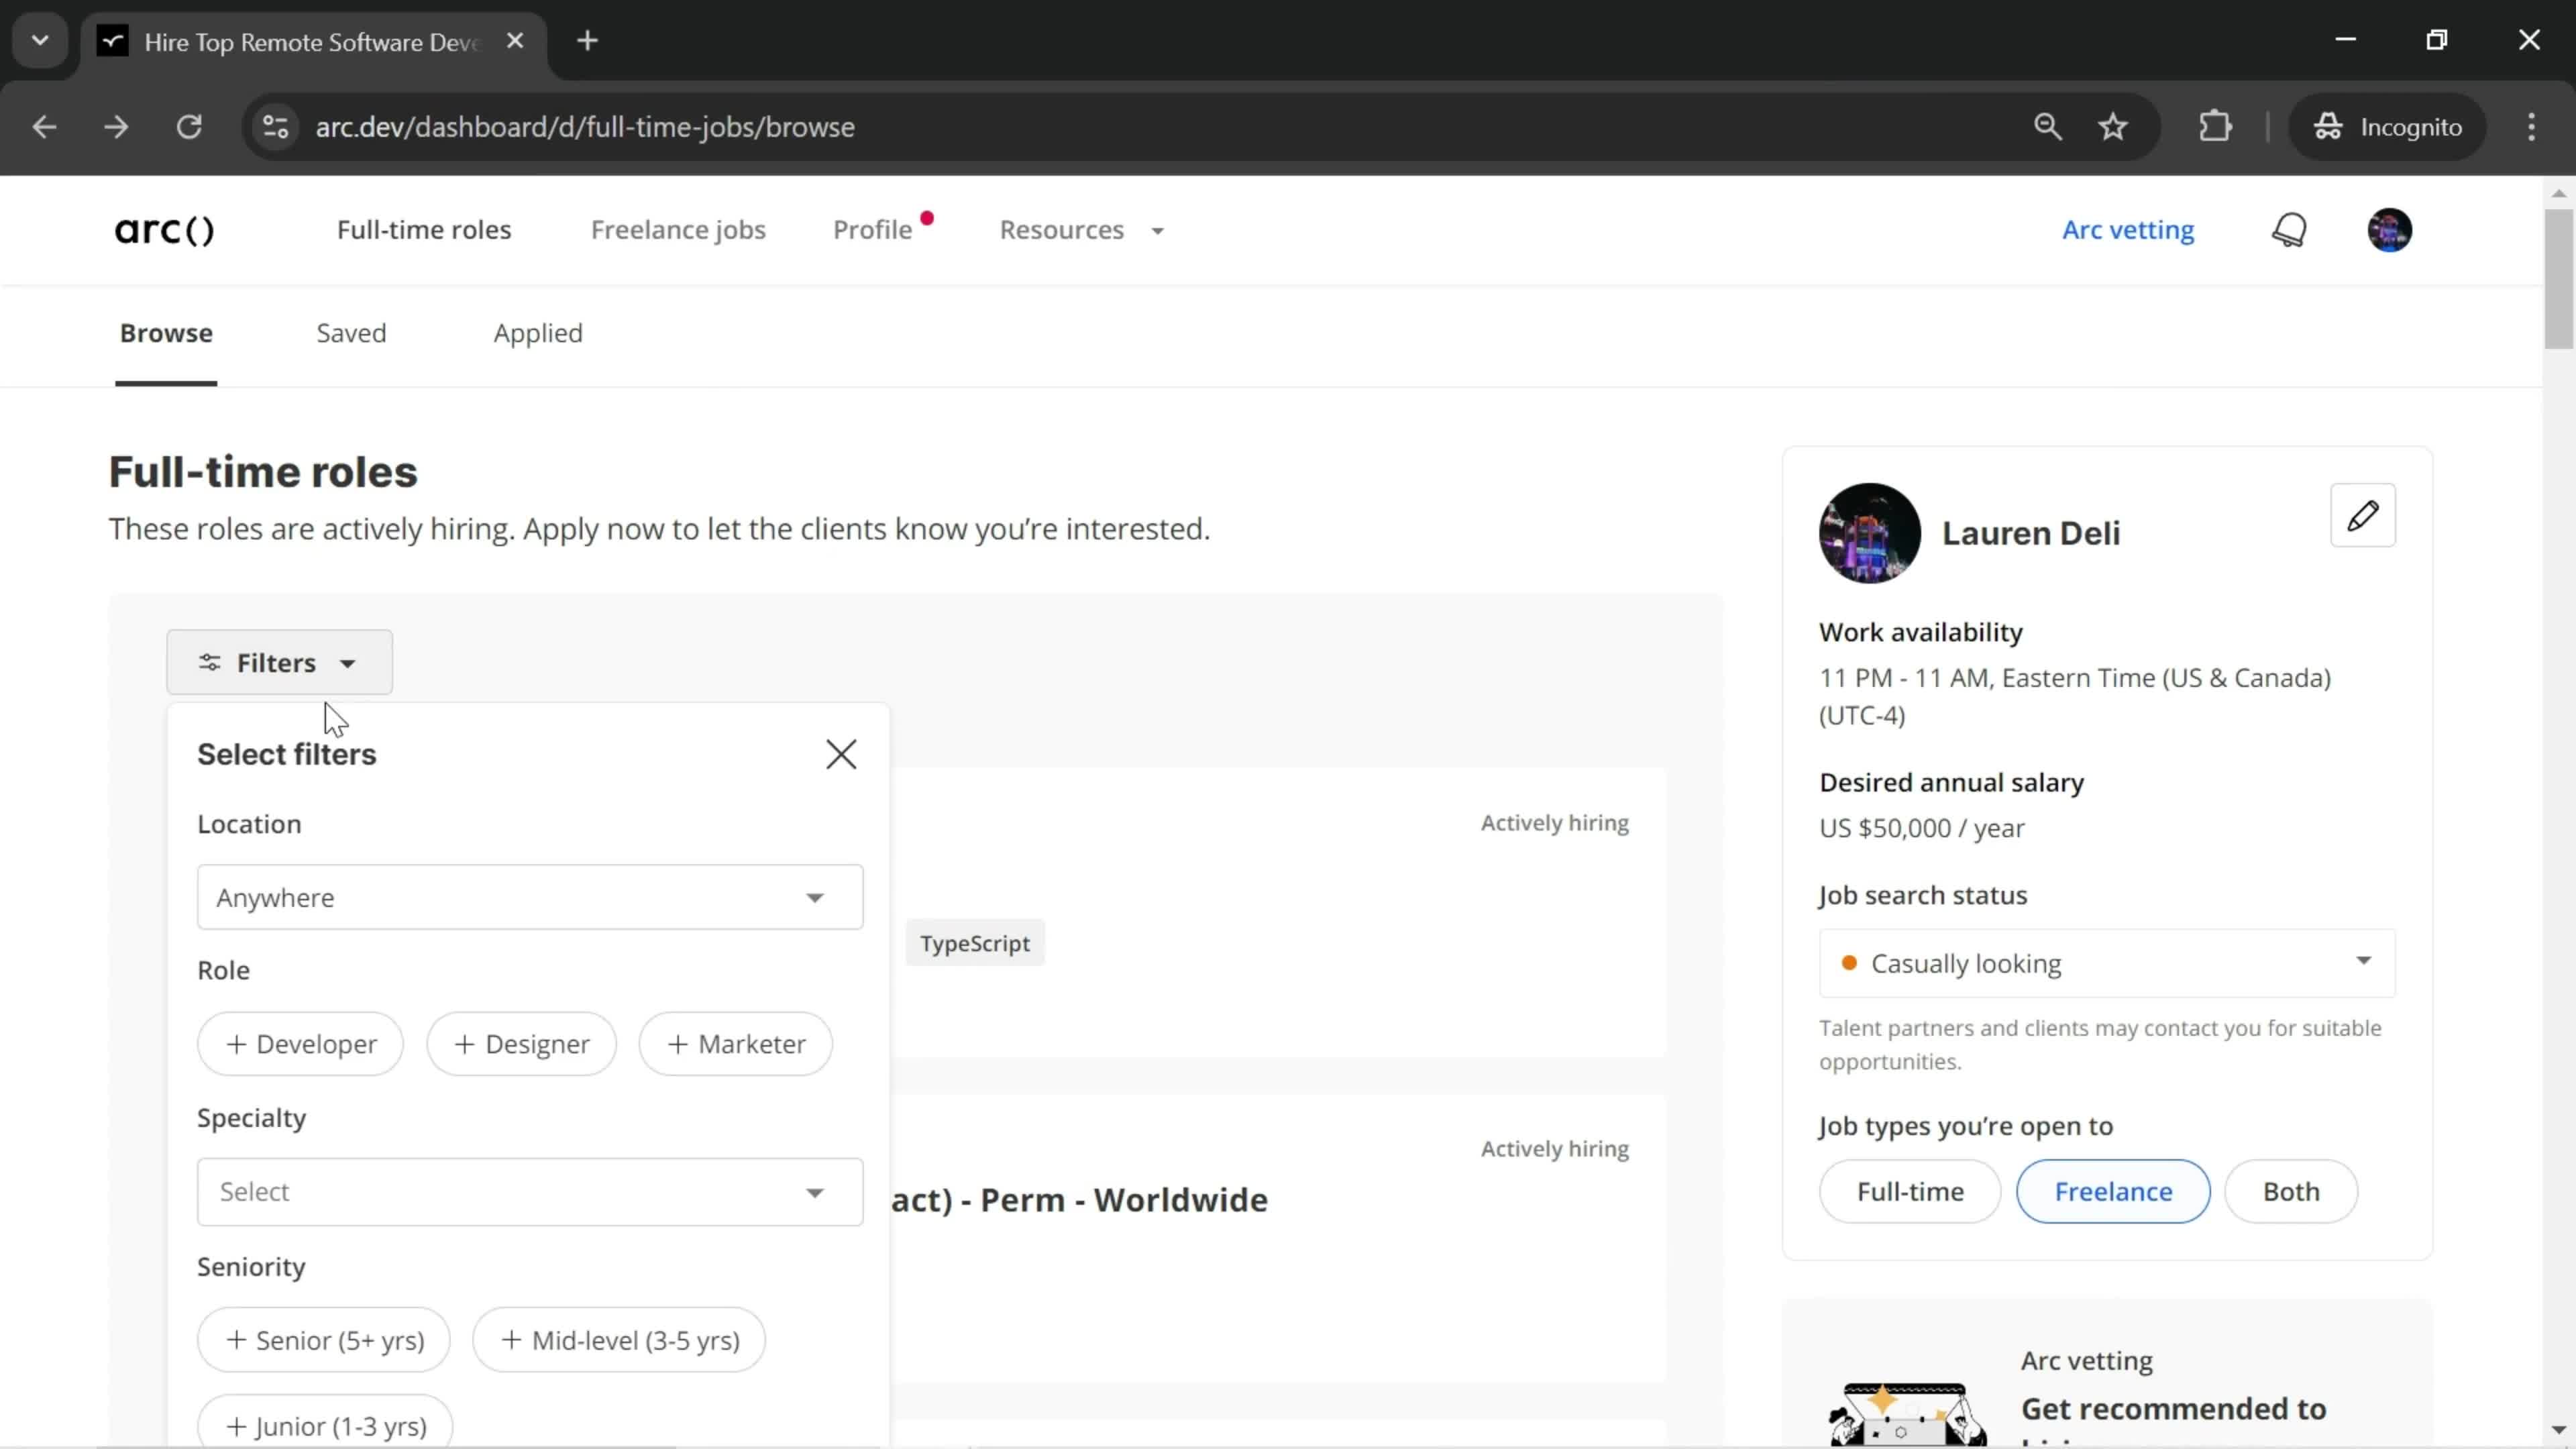Click 'US $50,000 / year' salary text

coord(1921,828)
